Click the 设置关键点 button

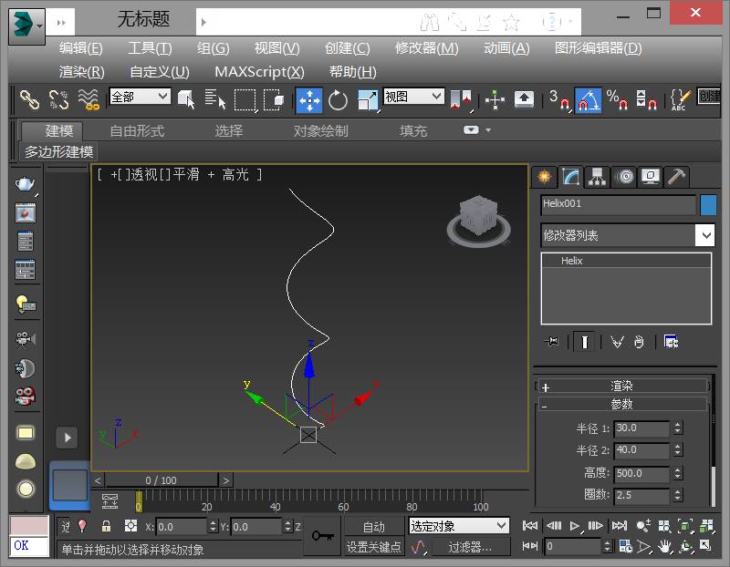point(374,547)
